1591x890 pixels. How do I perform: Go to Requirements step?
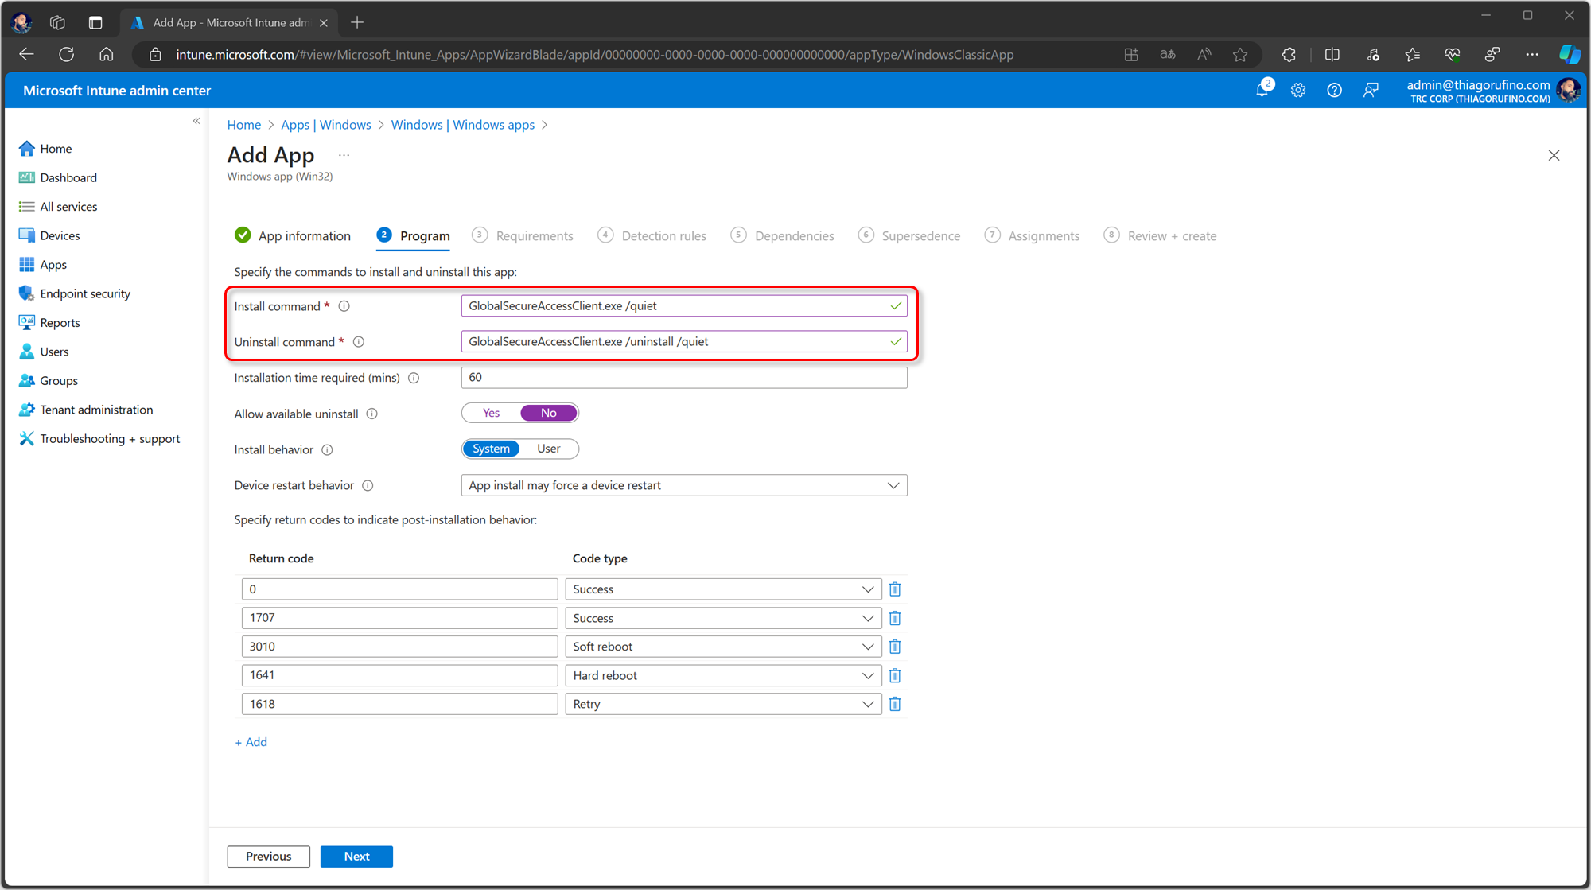[x=523, y=235]
